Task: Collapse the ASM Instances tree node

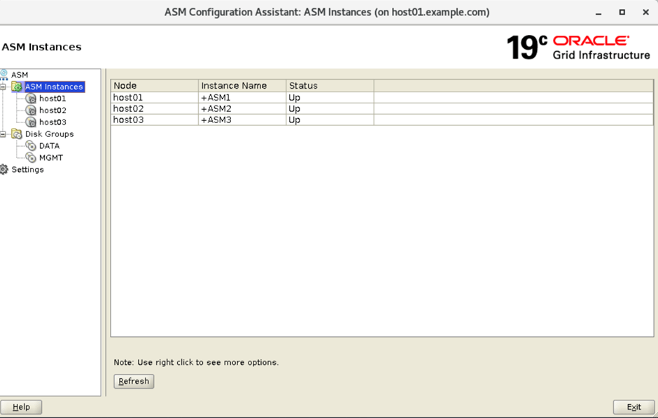Action: [3, 87]
